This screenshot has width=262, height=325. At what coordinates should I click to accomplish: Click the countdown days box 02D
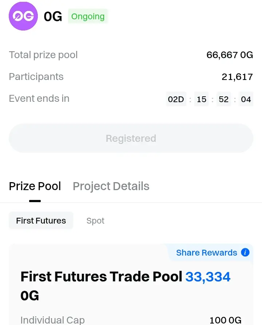coord(176,99)
